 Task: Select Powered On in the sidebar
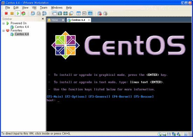pos(19,23)
